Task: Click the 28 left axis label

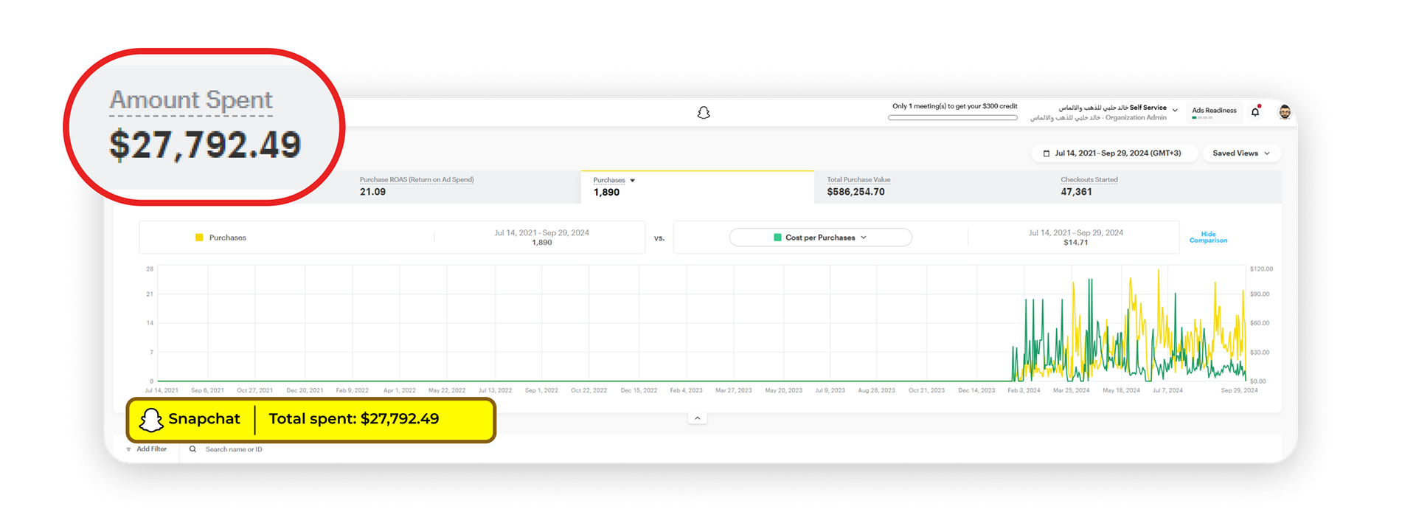Action: coord(150,269)
